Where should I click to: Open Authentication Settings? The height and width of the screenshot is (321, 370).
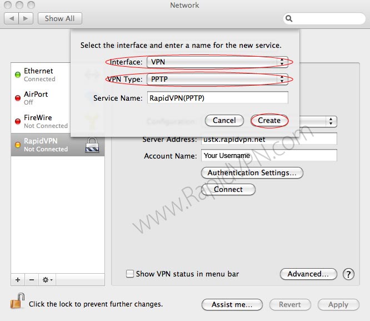point(252,173)
